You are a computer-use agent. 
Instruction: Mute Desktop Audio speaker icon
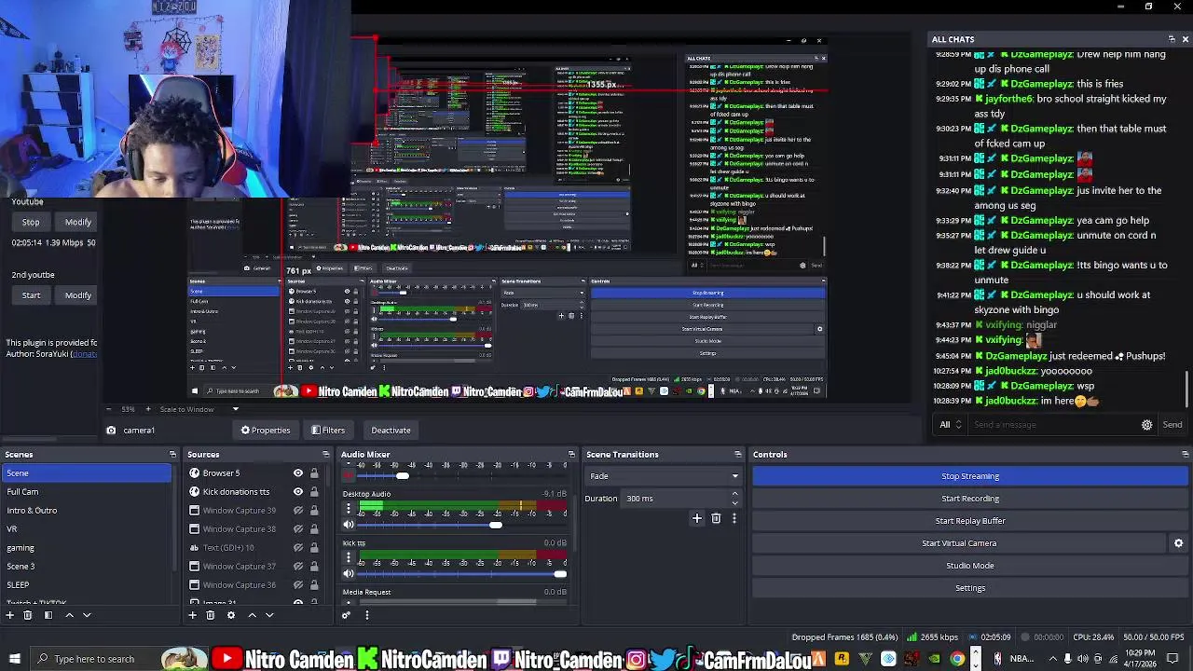pyautogui.click(x=349, y=525)
